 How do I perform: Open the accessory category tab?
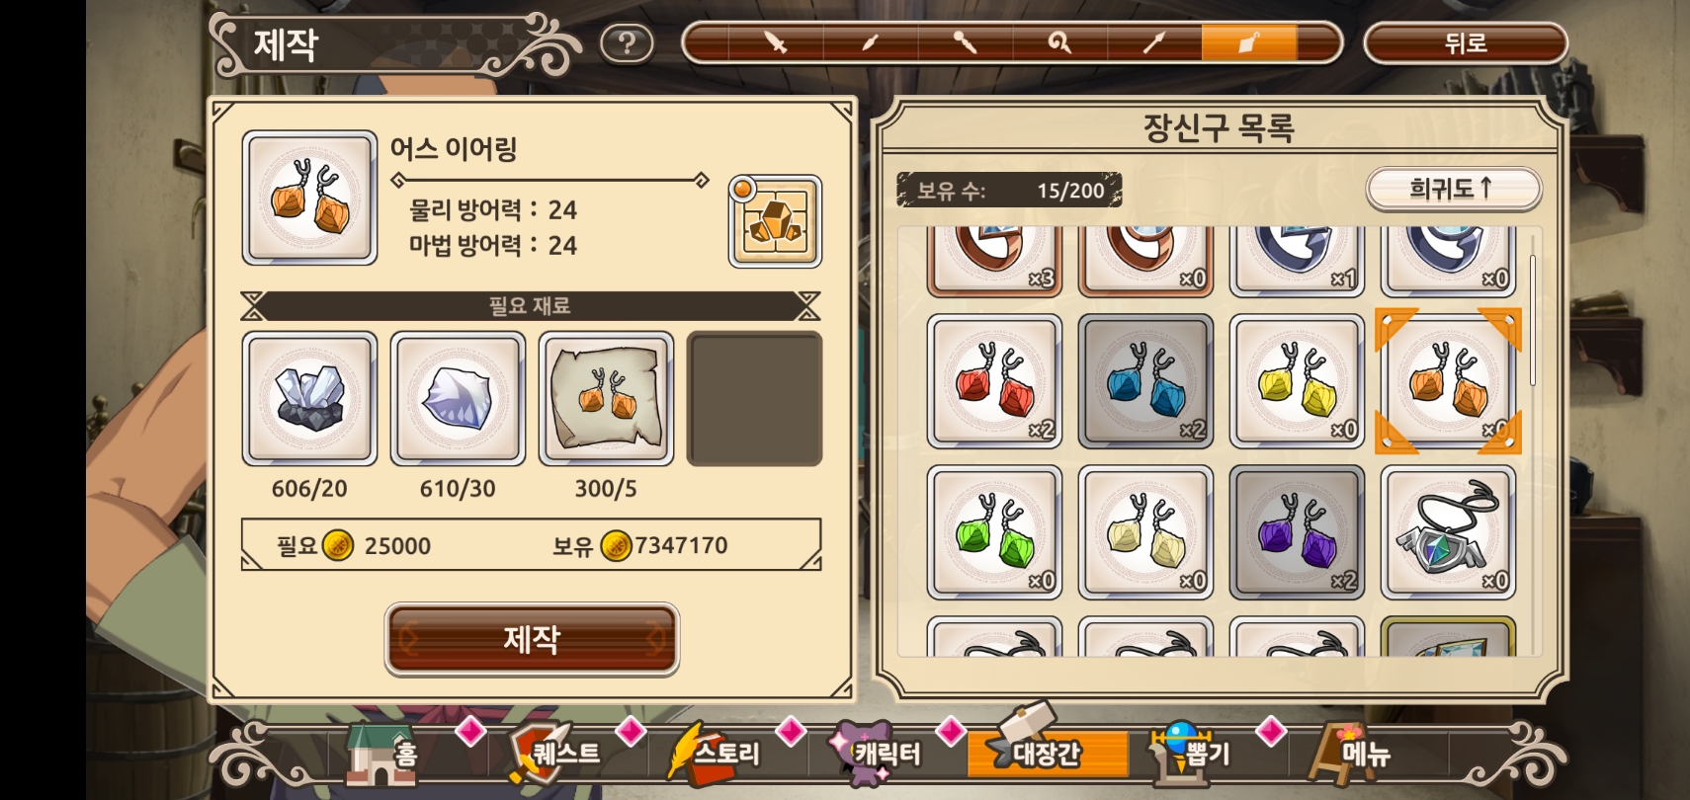coord(1248,43)
